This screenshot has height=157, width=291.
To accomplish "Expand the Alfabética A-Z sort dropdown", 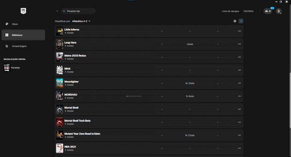I will (81, 21).
